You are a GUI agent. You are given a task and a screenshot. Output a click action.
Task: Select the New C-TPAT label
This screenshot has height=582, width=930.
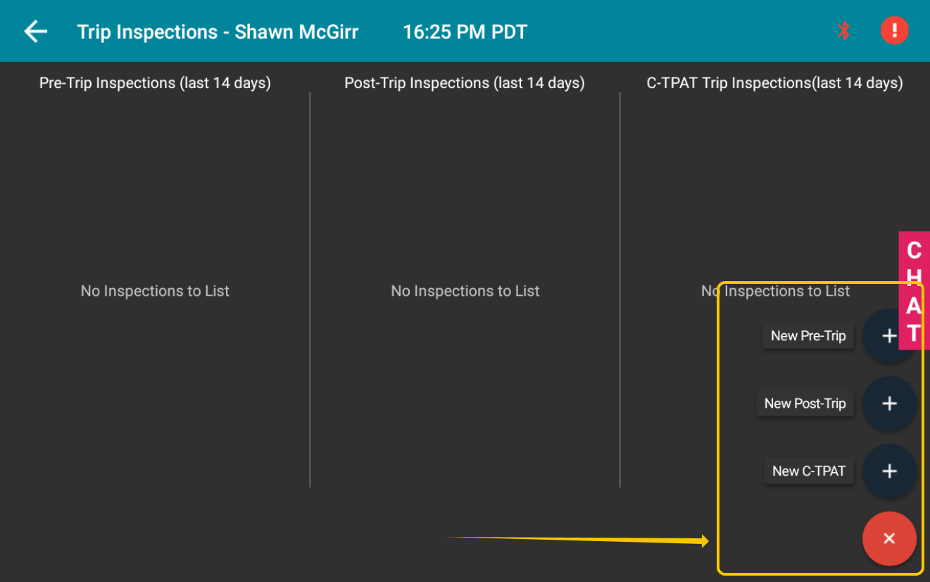point(809,471)
